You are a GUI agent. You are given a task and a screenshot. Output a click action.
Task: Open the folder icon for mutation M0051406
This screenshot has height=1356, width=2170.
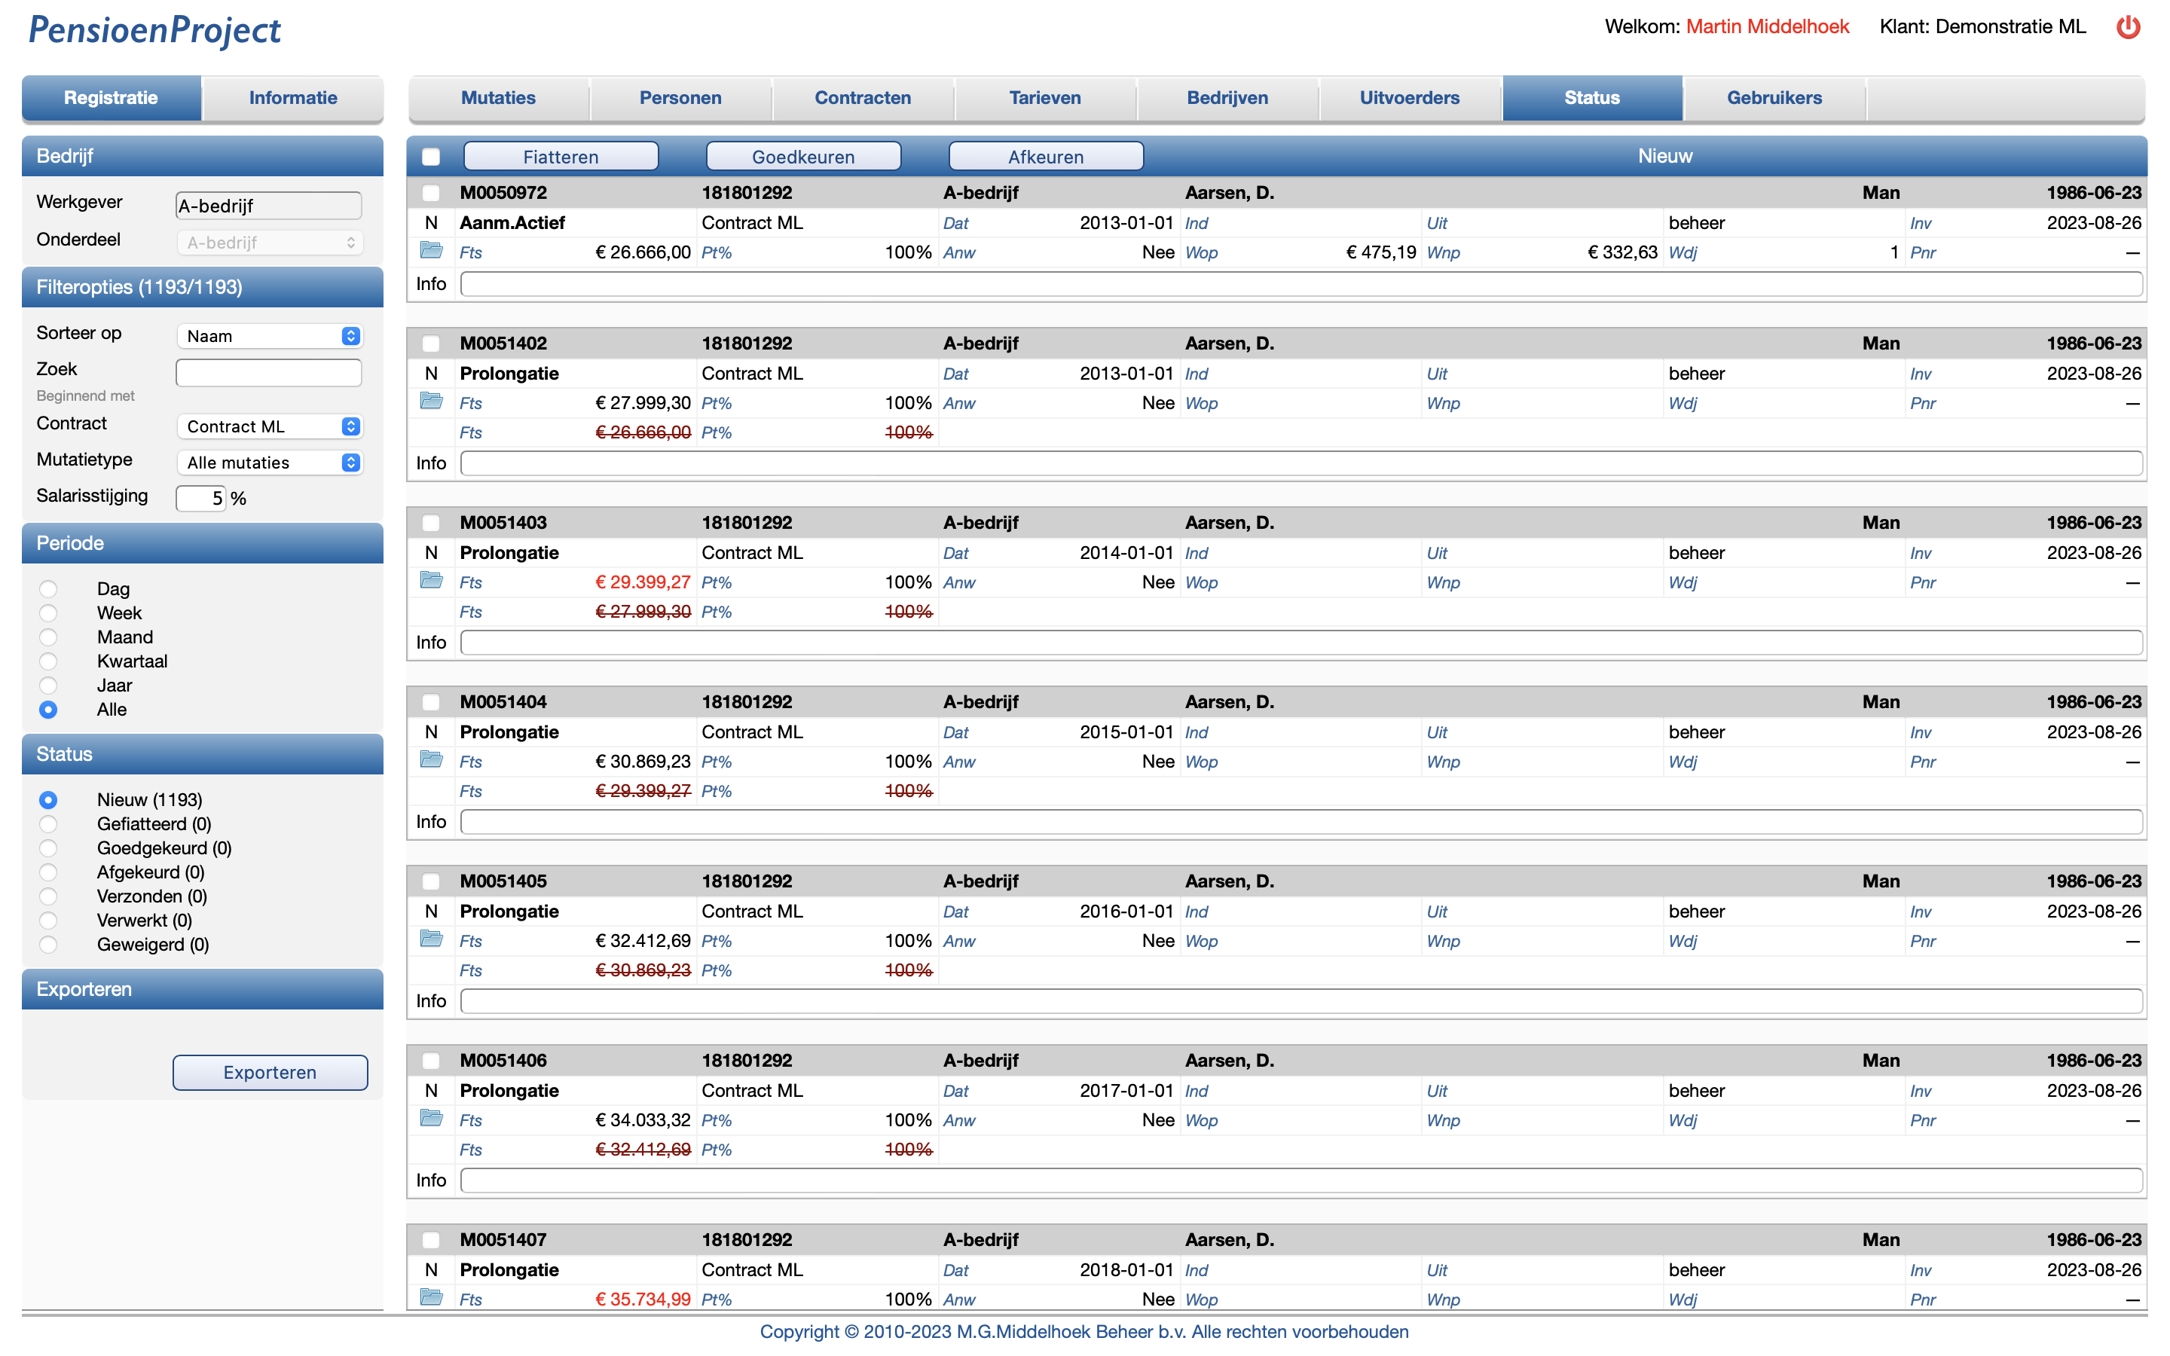point(431,1119)
